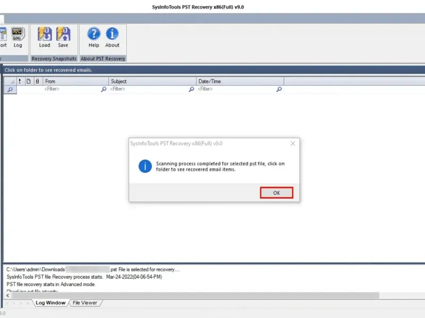This screenshot has height=318, width=425.
Task: Sort by the Subject column header
Action: (x=152, y=81)
